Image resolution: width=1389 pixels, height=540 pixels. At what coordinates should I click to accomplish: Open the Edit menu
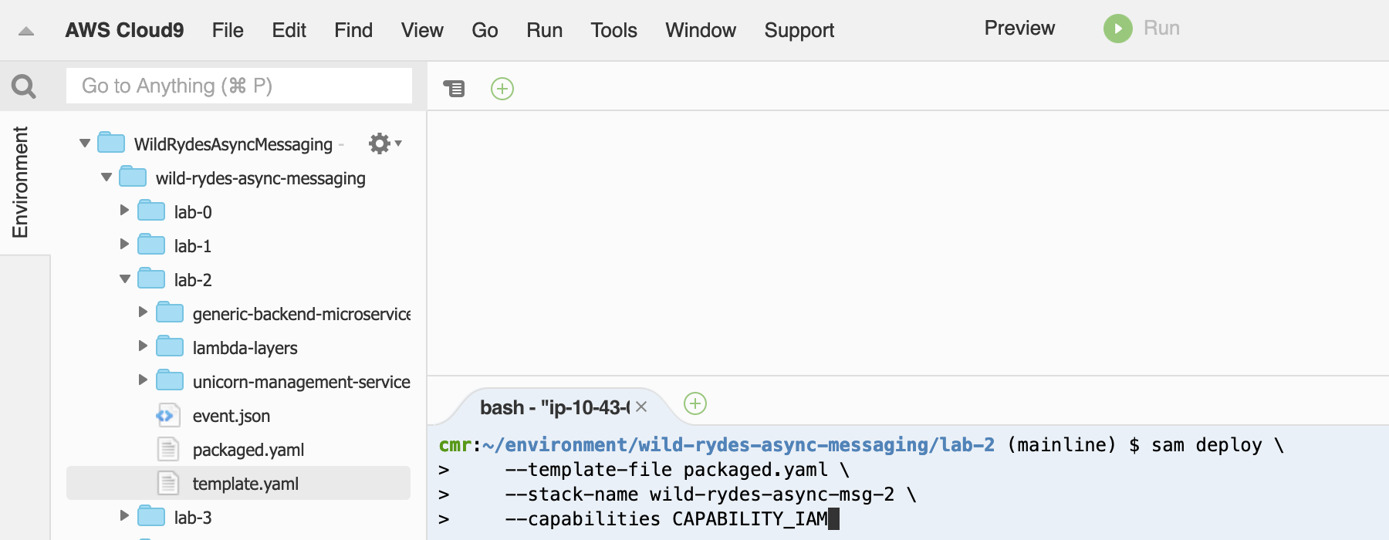[289, 30]
